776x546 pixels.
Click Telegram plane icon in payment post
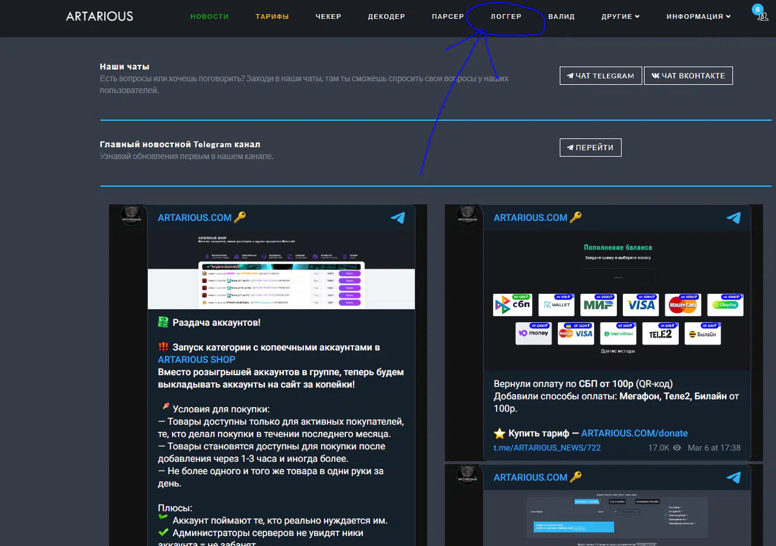pyautogui.click(x=734, y=218)
